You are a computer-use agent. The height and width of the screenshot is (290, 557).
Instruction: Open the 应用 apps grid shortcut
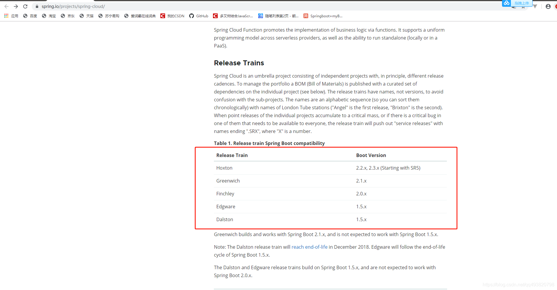(x=11, y=16)
